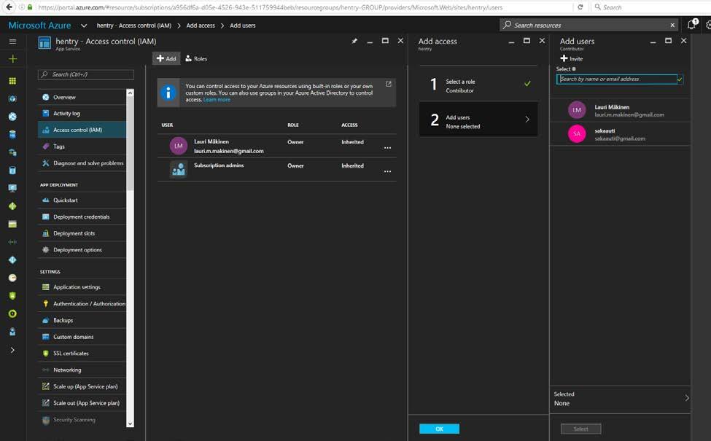Click the Overview menu icon
The width and height of the screenshot is (711, 441).
coord(45,97)
